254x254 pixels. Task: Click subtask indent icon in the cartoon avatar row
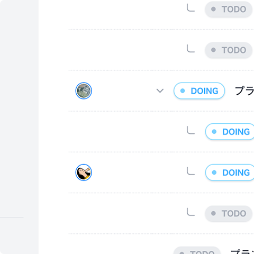tap(191, 171)
